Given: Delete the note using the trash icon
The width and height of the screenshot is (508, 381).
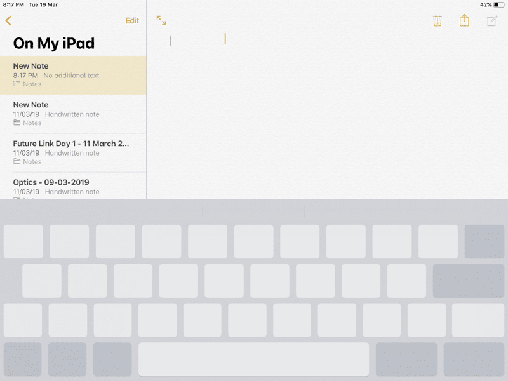Looking at the screenshot, I should coord(437,21).
